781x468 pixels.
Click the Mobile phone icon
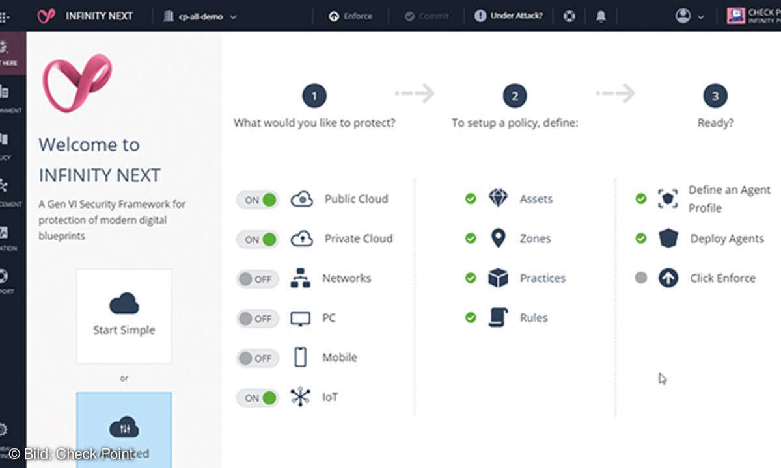300,357
